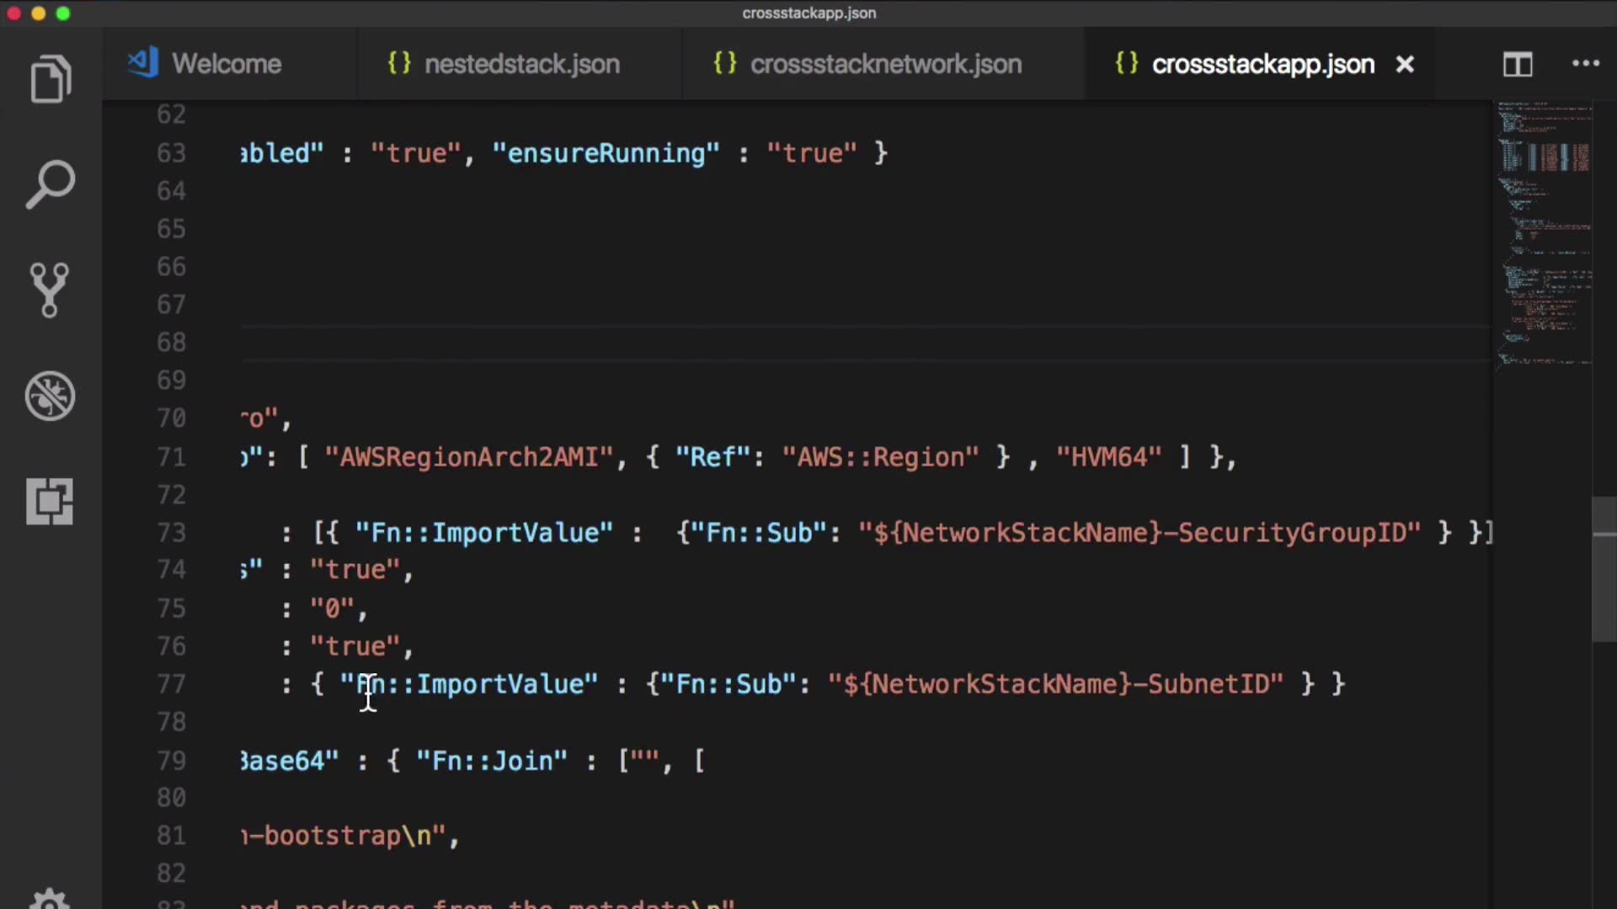Open the Search magnifier in activity bar
The width and height of the screenshot is (1617, 909).
[51, 184]
